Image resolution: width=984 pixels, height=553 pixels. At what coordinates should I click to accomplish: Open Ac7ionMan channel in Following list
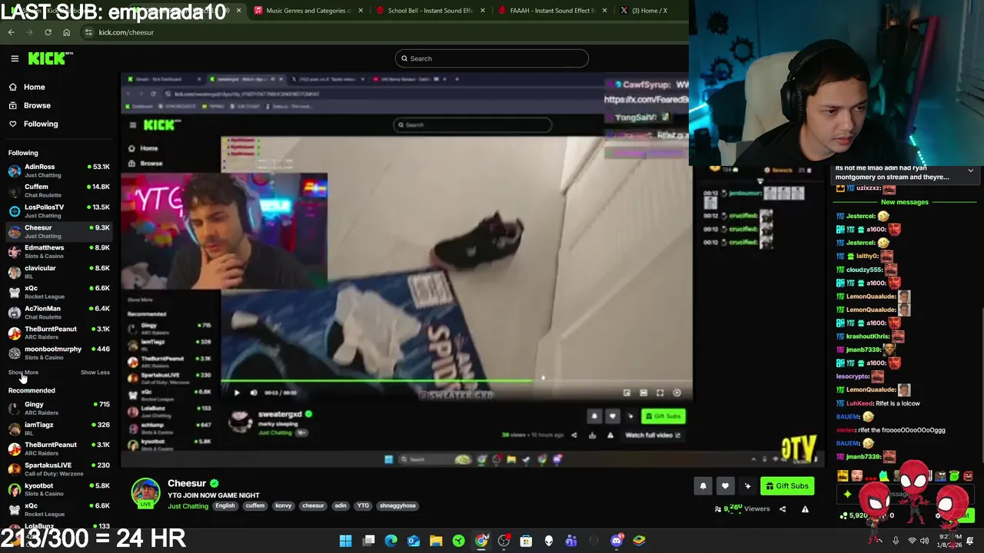[58, 313]
